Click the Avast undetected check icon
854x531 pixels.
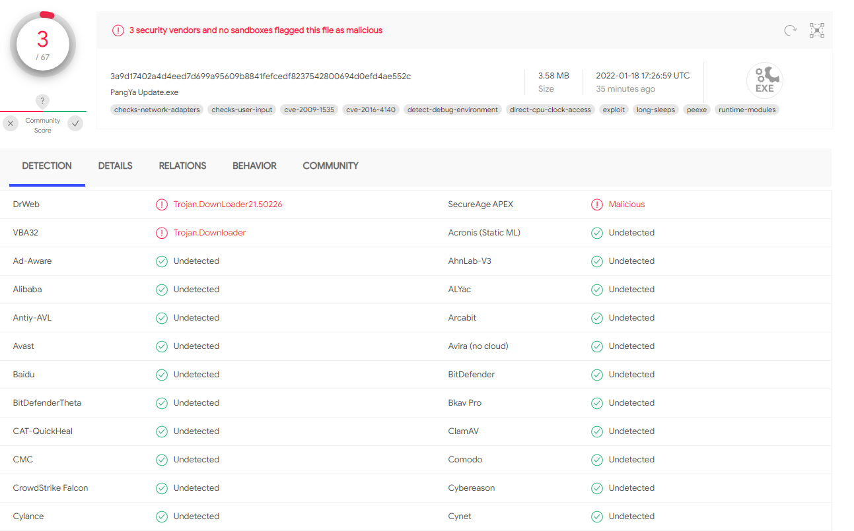(x=162, y=346)
